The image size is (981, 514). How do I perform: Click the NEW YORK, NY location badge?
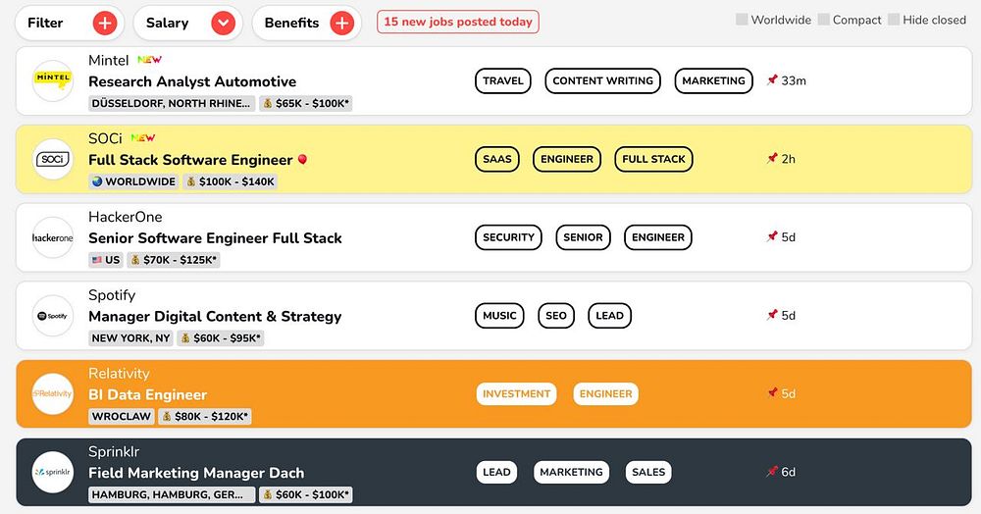(x=130, y=337)
